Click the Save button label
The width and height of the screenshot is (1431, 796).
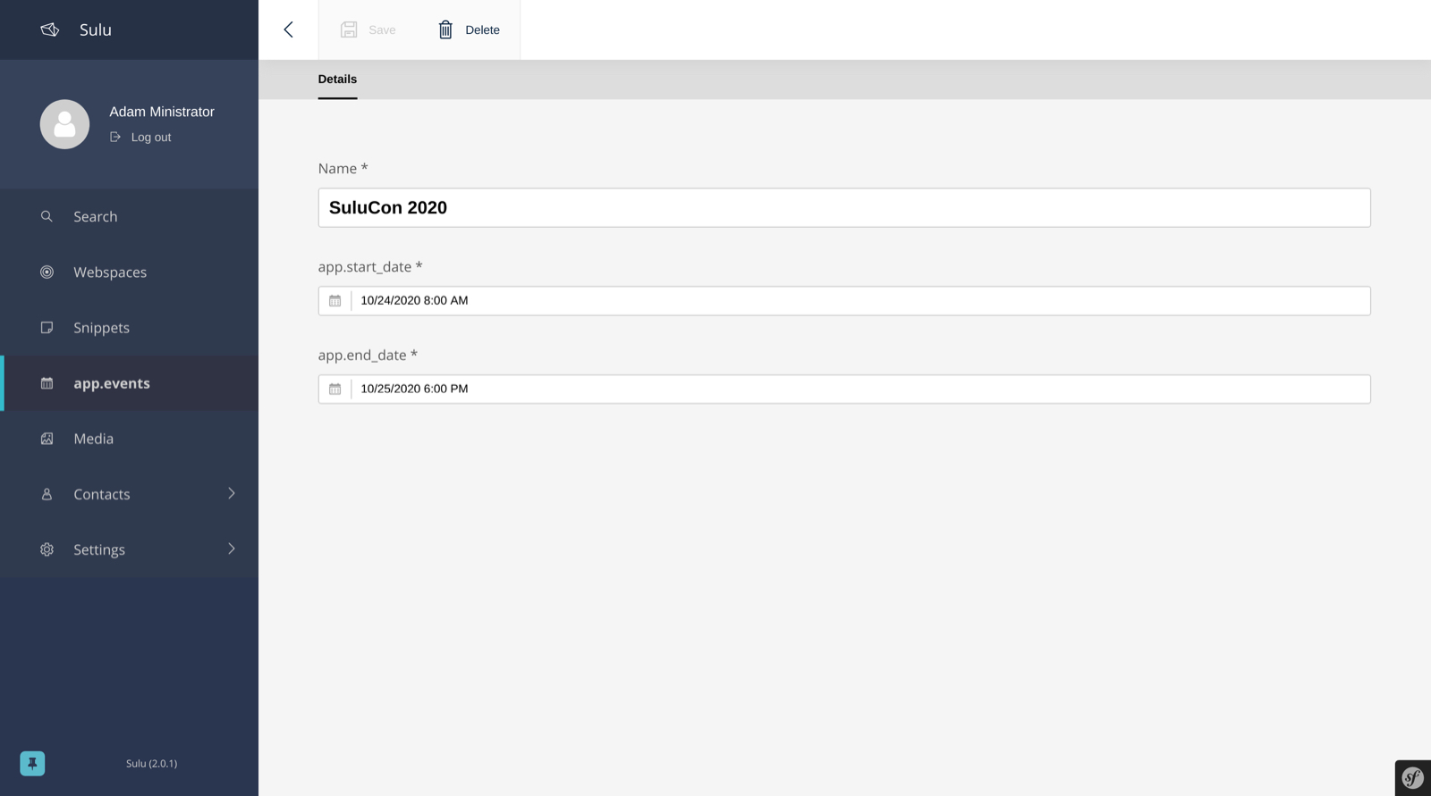pos(382,29)
